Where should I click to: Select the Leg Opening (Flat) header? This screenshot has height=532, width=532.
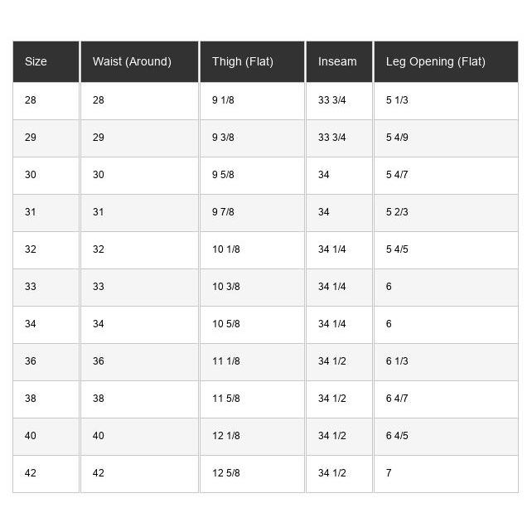pos(436,61)
